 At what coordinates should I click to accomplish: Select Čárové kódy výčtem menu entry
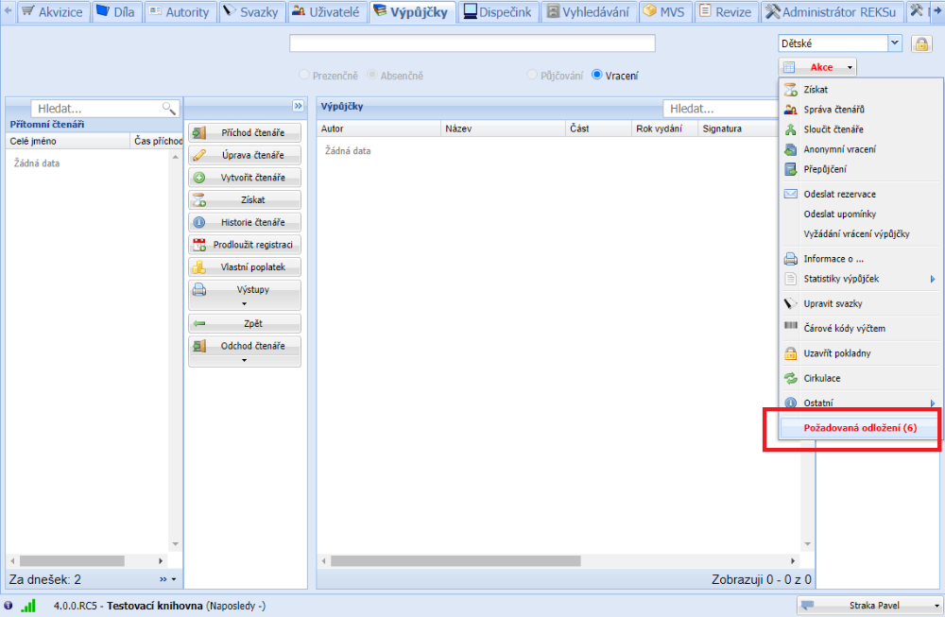point(844,328)
